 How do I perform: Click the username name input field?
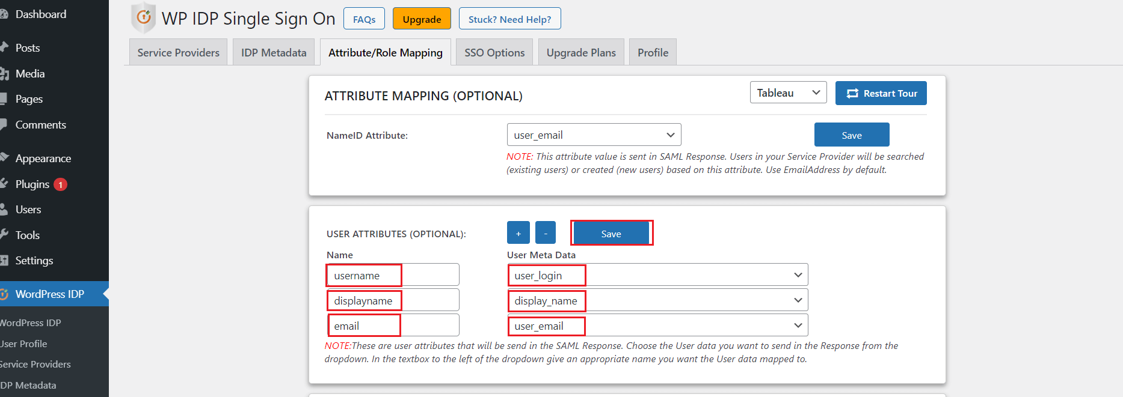393,275
